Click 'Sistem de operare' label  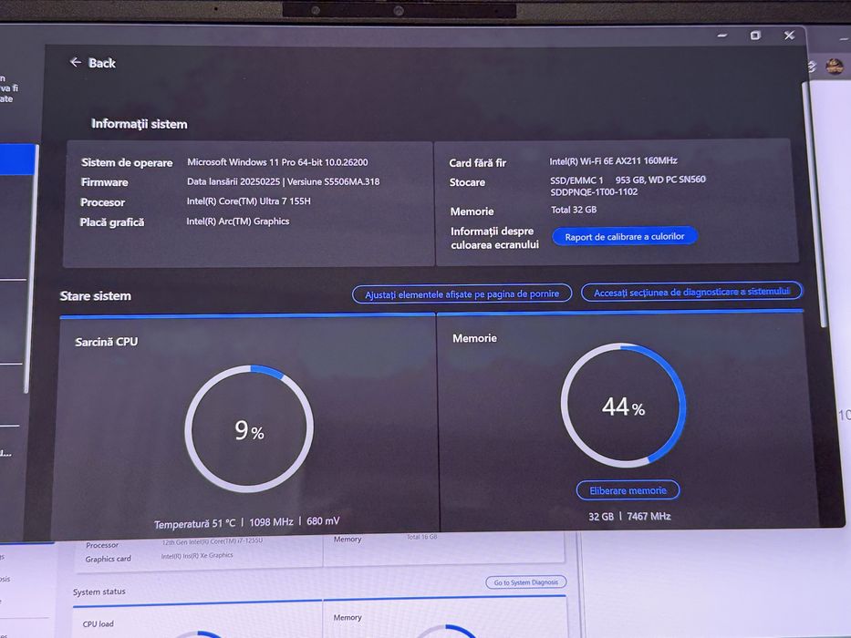[127, 163]
